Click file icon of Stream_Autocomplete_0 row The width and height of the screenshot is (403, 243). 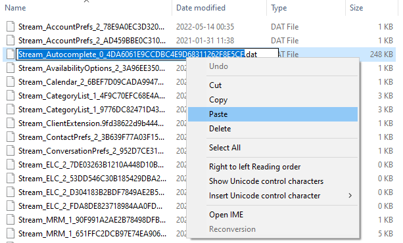tap(11, 55)
